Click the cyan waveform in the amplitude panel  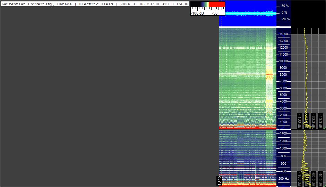pos(251,13)
